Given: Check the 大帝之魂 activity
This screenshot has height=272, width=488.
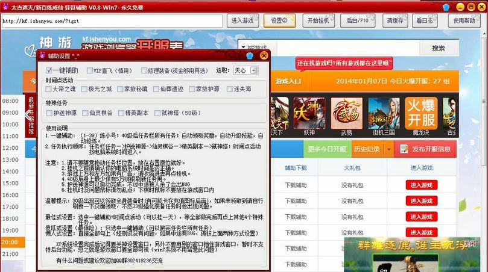Looking at the screenshot, I should point(48,89).
